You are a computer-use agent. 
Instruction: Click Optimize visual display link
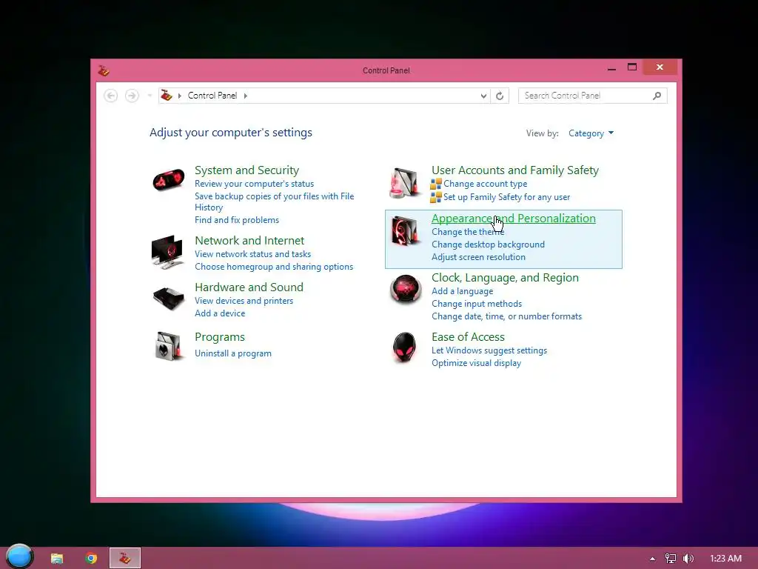476,363
